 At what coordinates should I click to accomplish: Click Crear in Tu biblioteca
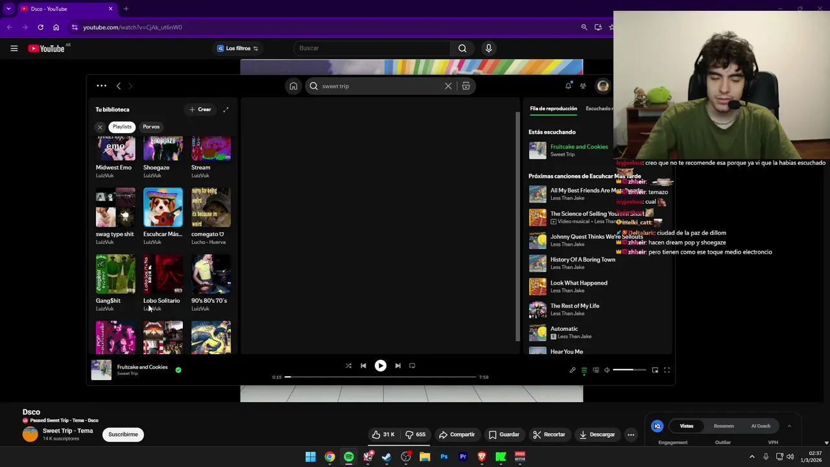point(200,110)
